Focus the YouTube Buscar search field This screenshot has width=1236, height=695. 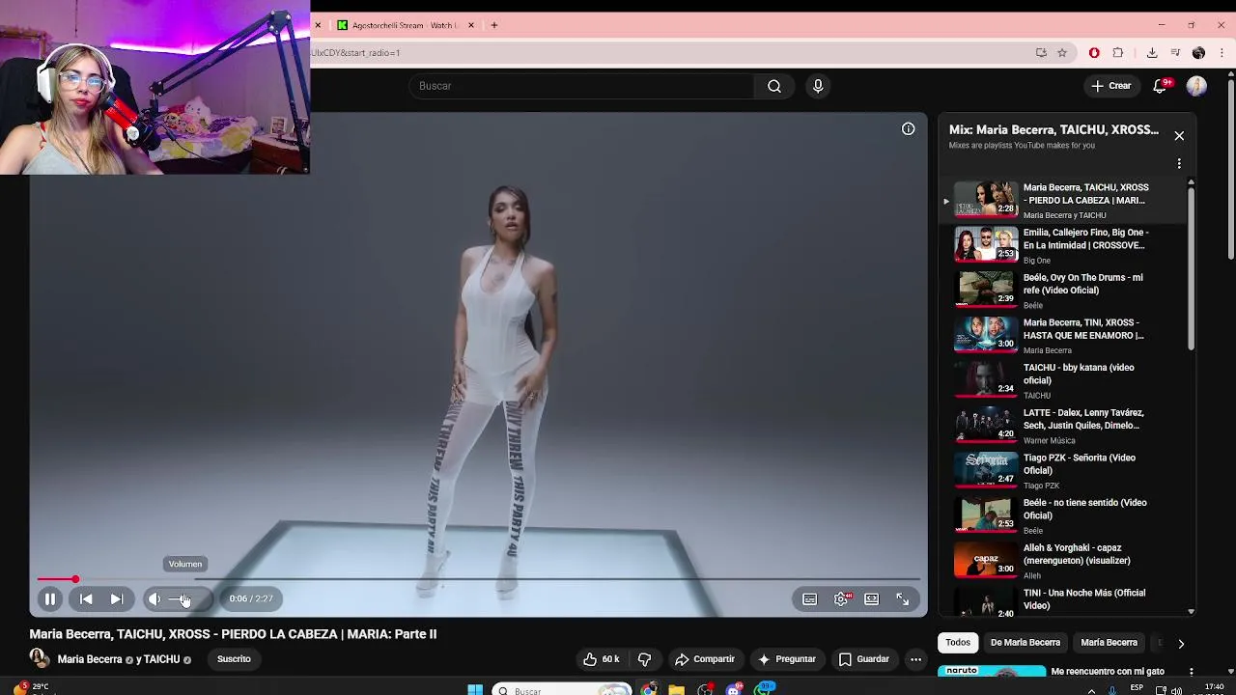582,86
